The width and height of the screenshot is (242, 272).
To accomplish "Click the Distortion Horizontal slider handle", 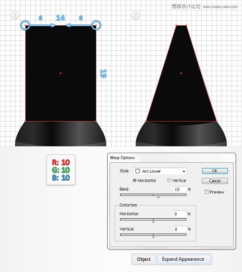I will tap(153, 221).
